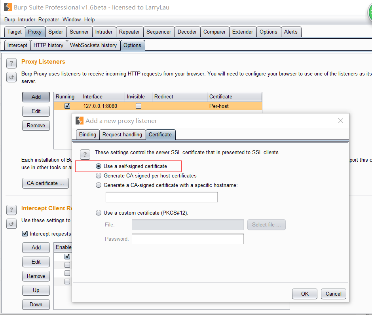Switch to Binding tab in dialog
The height and width of the screenshot is (315, 372).
[88, 135]
